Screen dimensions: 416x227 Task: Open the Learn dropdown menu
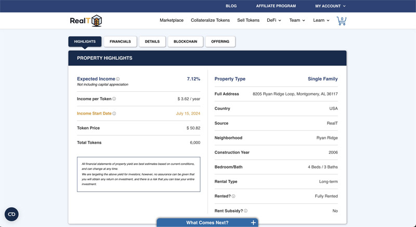[321, 20]
